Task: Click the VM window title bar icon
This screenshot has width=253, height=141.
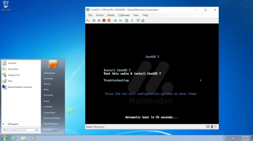Action: pyautogui.click(x=88, y=10)
